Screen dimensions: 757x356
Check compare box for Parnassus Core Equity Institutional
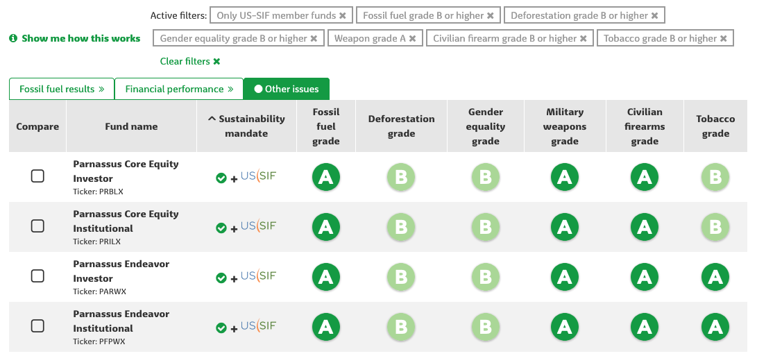(37, 226)
